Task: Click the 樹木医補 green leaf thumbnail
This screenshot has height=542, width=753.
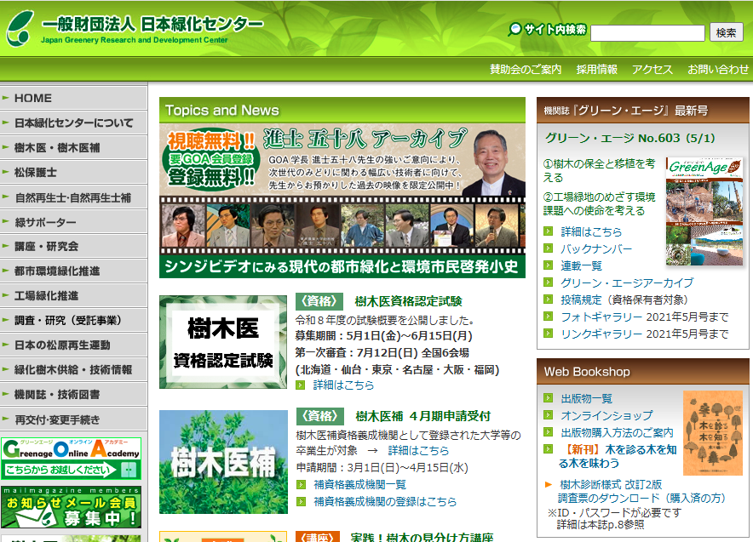Action: click(223, 462)
